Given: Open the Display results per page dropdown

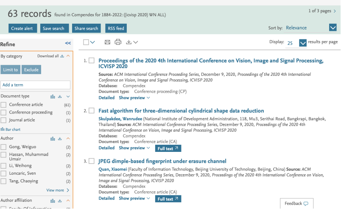Looking at the screenshot, I should (x=302, y=43).
